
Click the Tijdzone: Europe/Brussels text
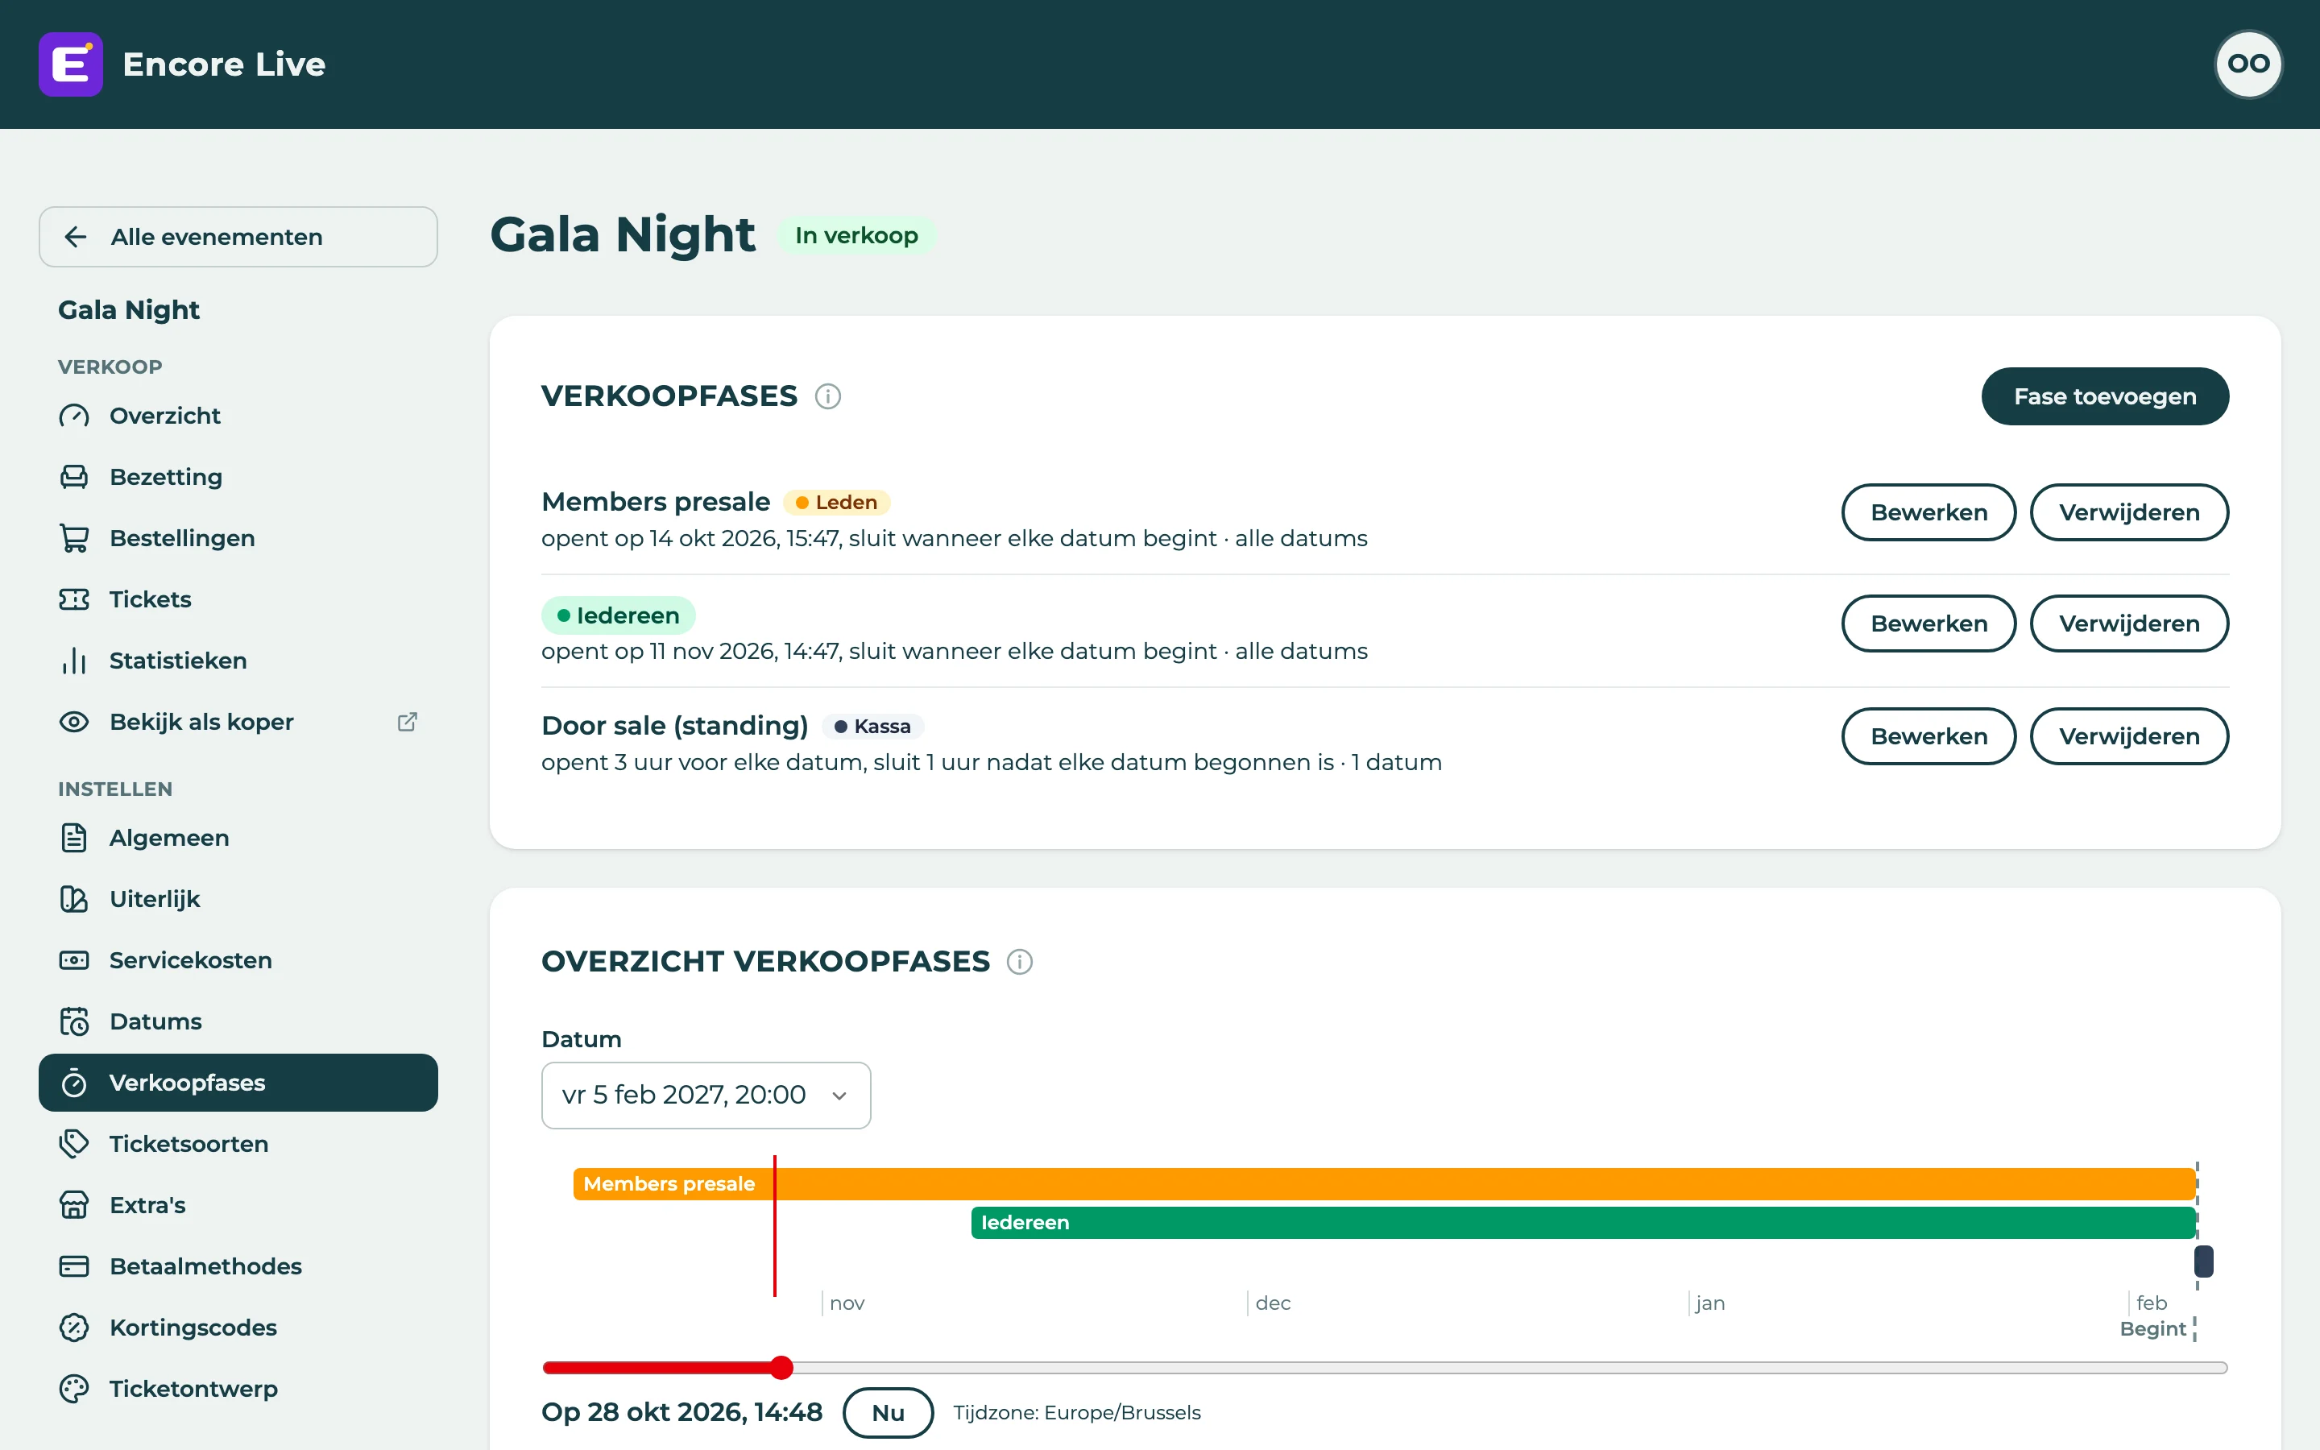[x=1076, y=1413]
